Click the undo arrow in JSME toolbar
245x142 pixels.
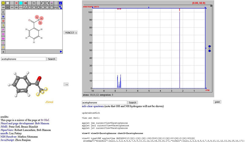42,2
